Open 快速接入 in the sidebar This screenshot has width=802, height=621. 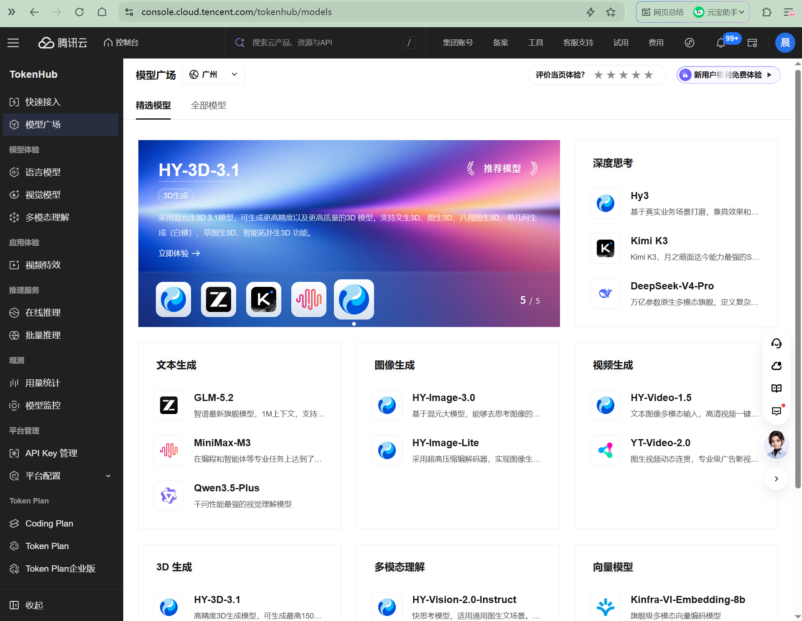coord(61,102)
